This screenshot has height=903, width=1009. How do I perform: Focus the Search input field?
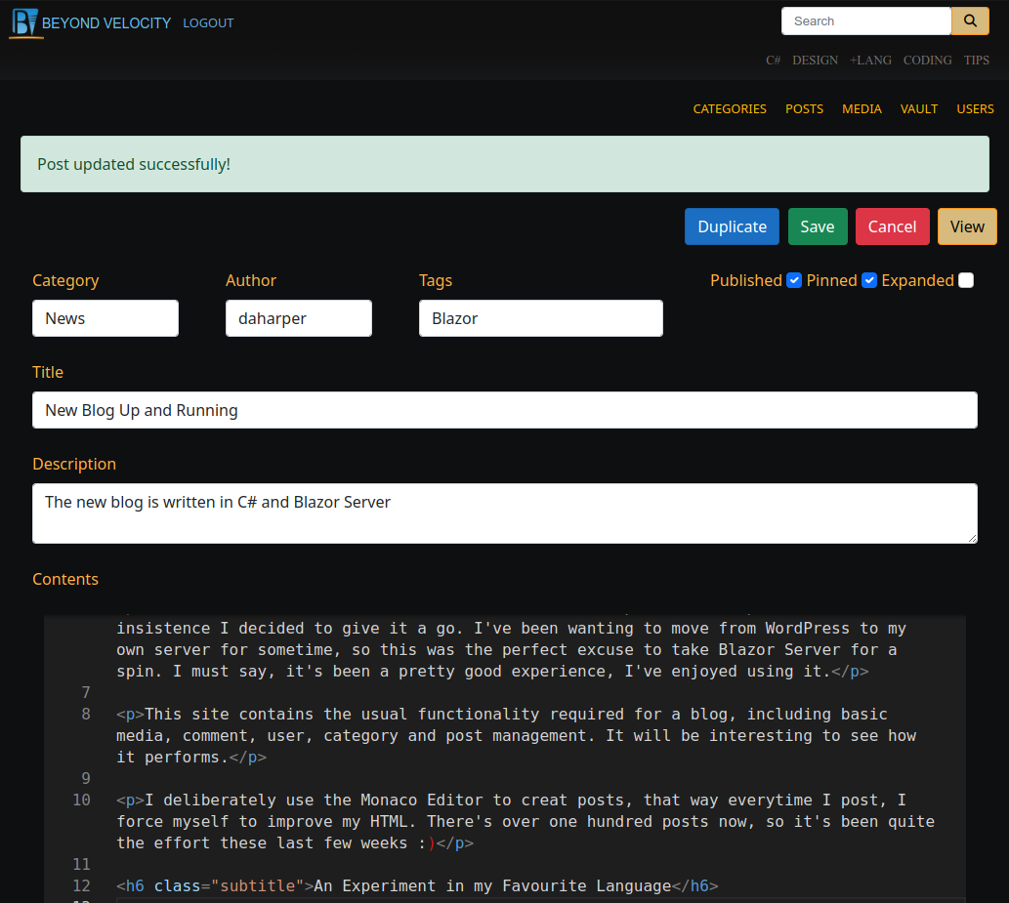[x=866, y=21]
